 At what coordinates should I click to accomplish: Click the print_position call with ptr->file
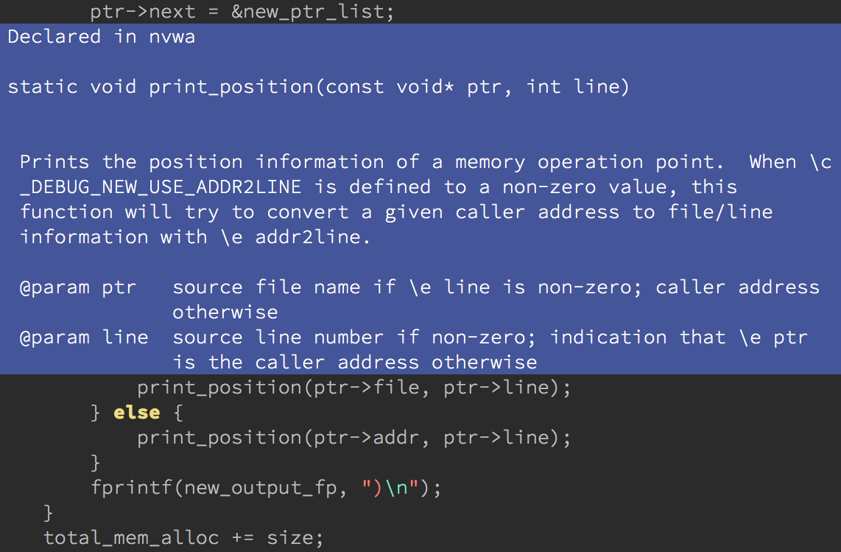(x=219, y=388)
